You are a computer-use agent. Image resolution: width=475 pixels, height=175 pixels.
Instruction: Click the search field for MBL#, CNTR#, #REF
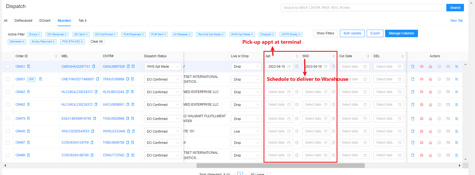tap(363, 8)
